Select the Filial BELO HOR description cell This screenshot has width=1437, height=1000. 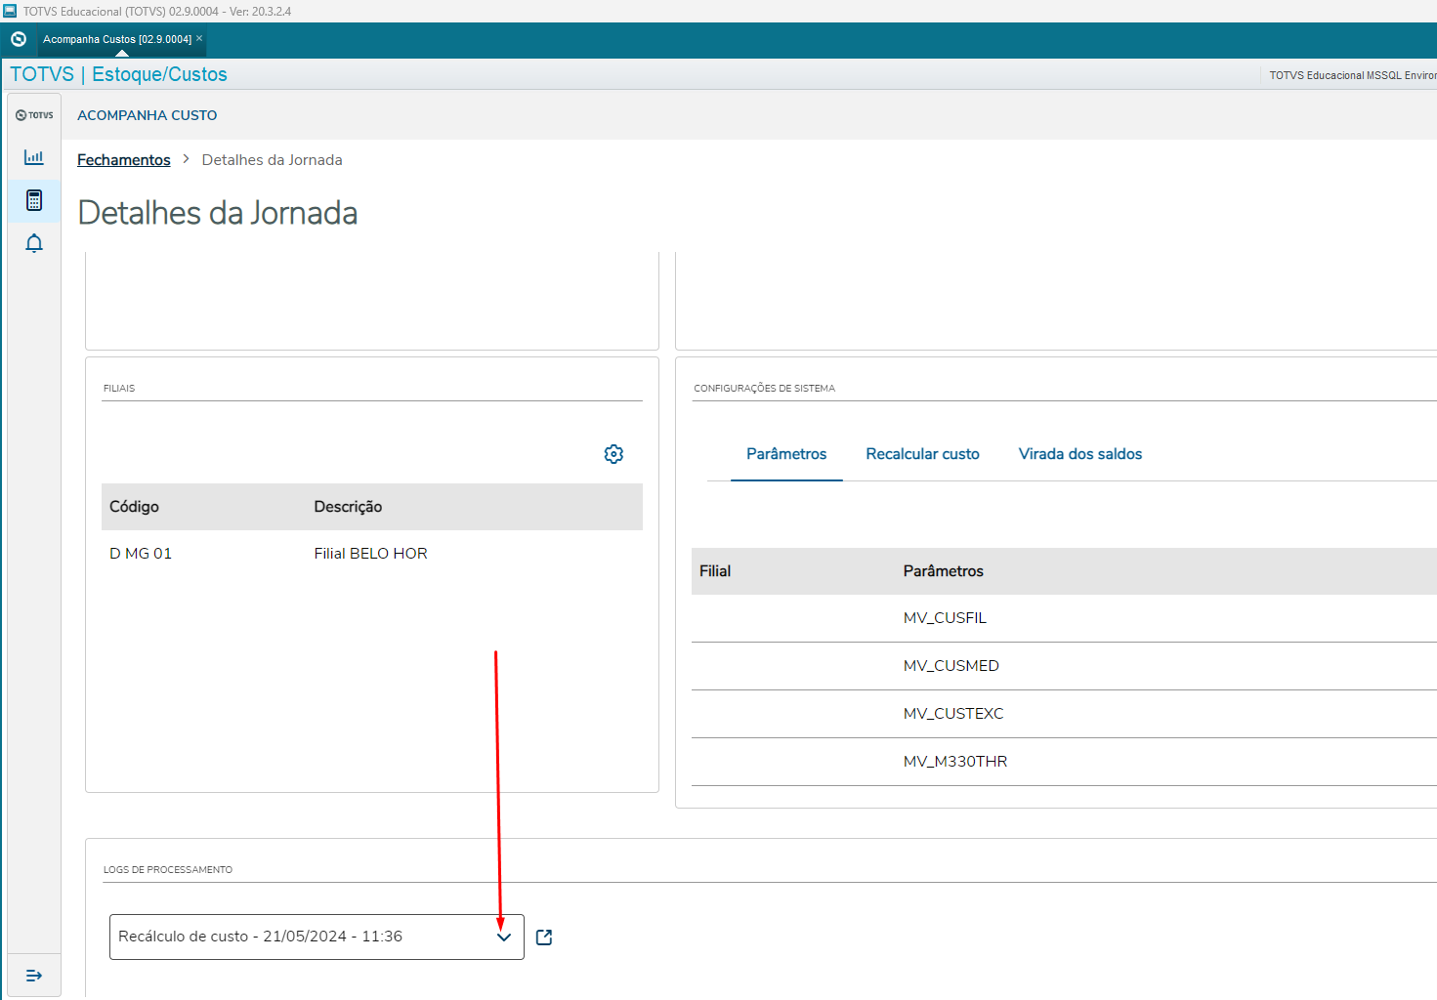click(x=370, y=554)
